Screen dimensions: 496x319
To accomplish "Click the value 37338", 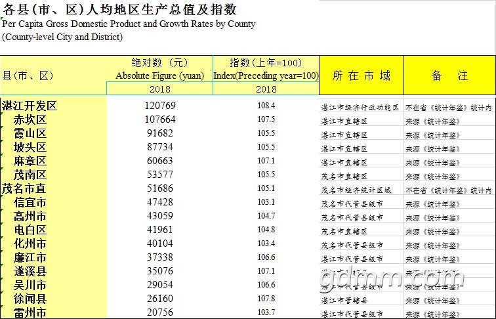I will pos(160,257).
